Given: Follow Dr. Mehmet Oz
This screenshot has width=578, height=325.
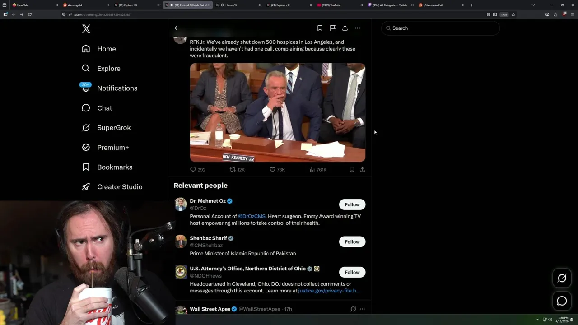Looking at the screenshot, I should [352, 204].
